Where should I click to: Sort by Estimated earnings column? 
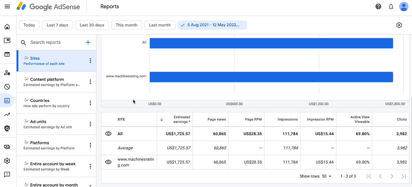[175, 119]
